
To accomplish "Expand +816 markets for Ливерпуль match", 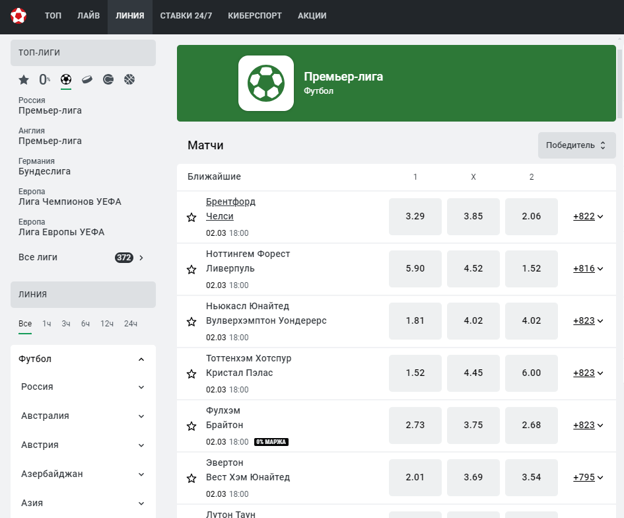I will point(588,268).
